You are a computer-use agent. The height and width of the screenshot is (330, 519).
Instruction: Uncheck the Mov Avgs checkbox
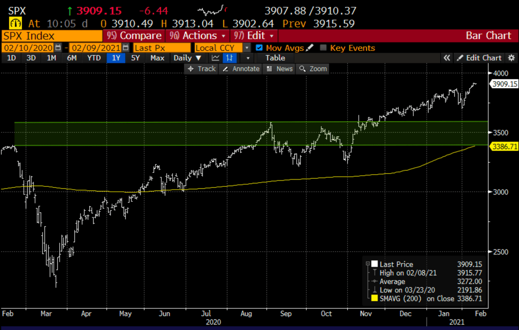[x=259, y=48]
